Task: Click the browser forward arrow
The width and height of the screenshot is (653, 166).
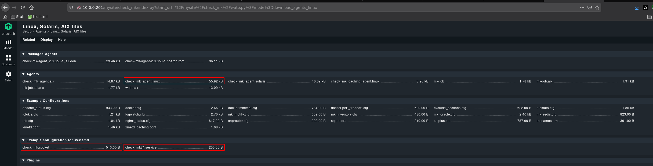Action: click(x=14, y=8)
